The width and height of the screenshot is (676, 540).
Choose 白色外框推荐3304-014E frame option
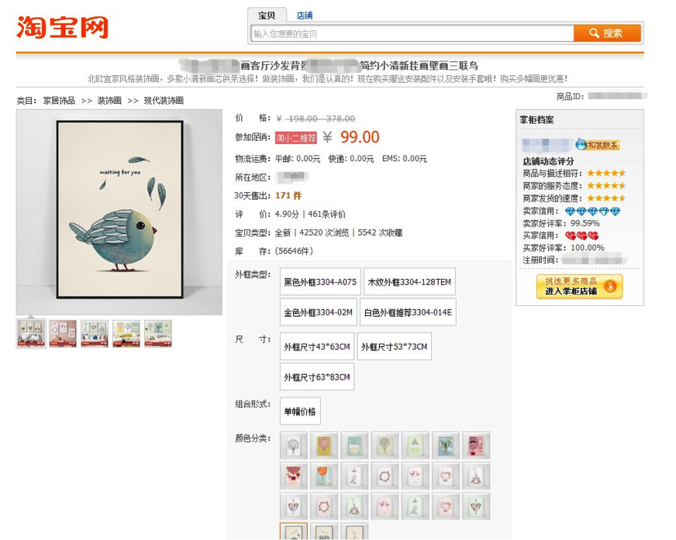pyautogui.click(x=408, y=312)
